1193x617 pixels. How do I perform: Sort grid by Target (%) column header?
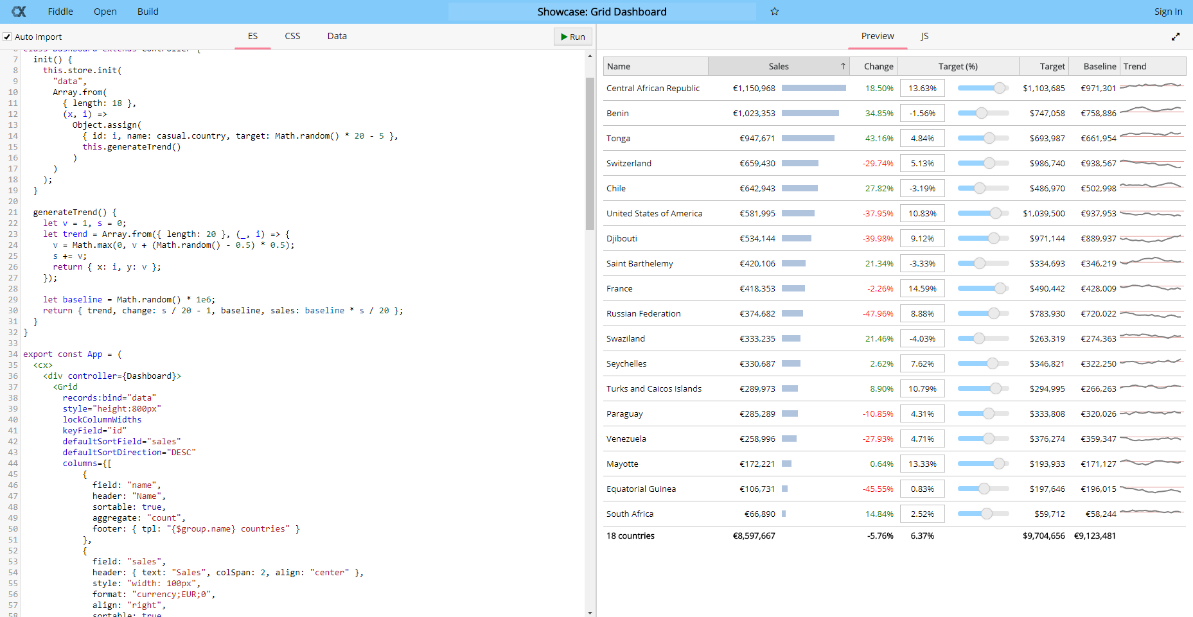(x=958, y=66)
